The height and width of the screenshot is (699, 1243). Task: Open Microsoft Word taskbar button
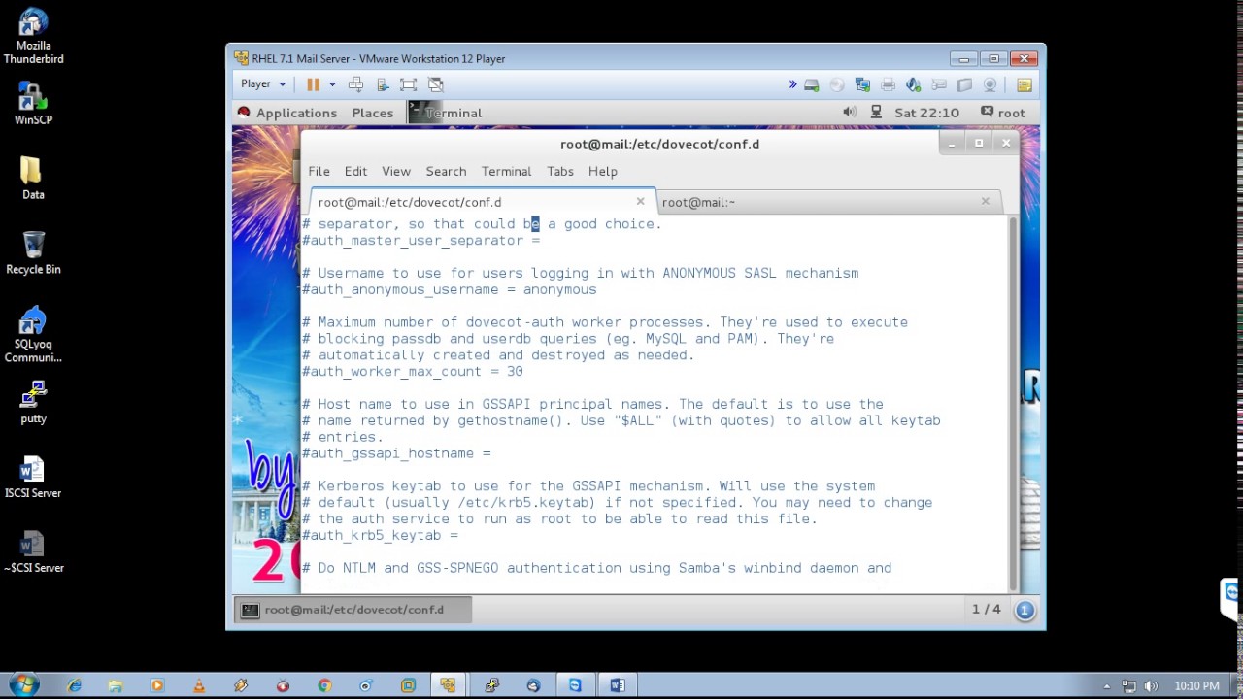pos(618,685)
